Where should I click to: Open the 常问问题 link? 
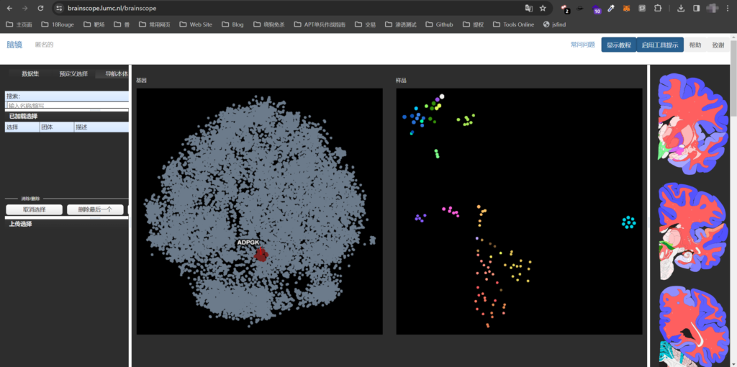[x=582, y=45]
